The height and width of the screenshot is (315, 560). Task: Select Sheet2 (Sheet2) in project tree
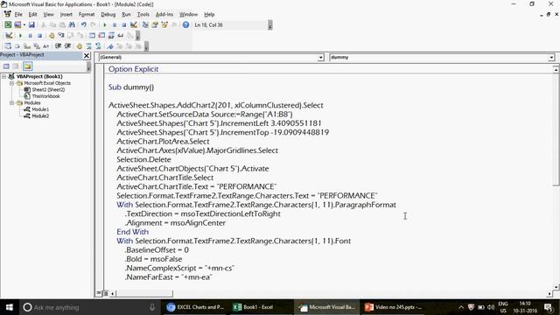tap(48, 89)
